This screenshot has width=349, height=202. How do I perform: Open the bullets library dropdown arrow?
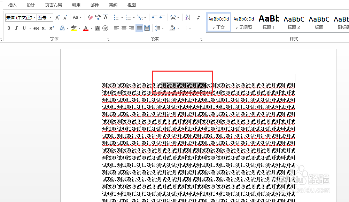(x=122, y=17)
